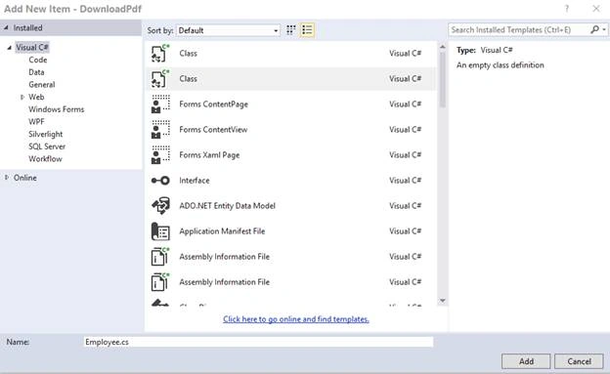Close the Add New Item dialog
610x374 pixels.
pyautogui.click(x=596, y=9)
